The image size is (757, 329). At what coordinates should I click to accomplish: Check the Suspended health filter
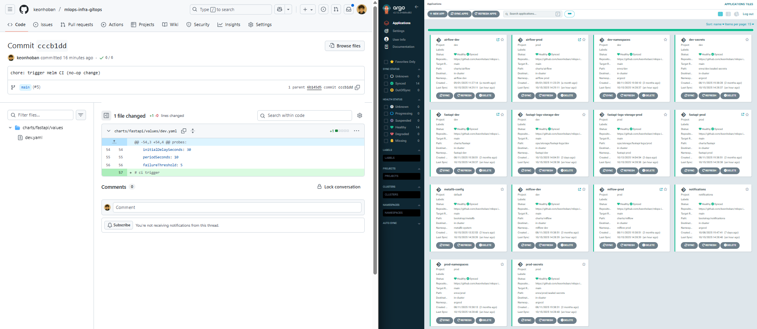[x=386, y=120]
